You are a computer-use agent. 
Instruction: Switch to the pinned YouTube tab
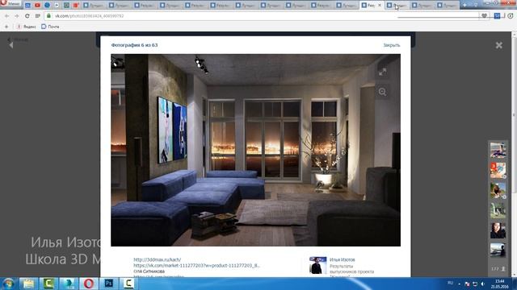pyautogui.click(x=37, y=6)
